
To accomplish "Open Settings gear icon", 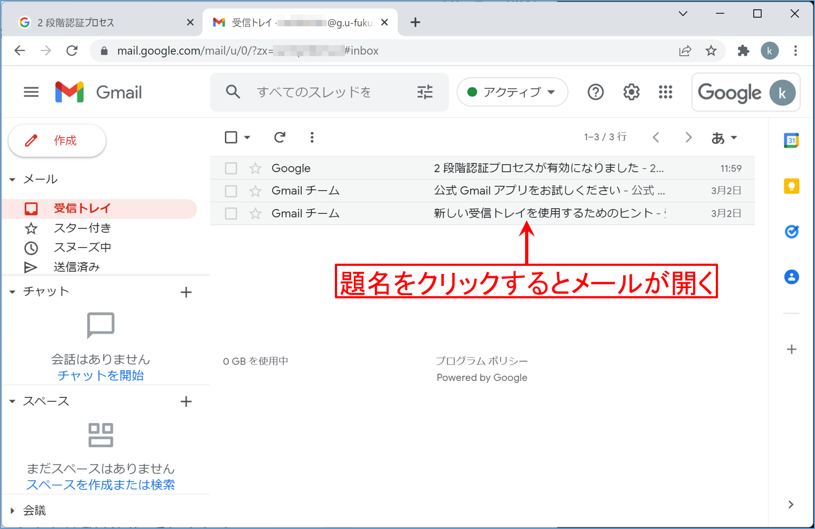I will pos(631,92).
